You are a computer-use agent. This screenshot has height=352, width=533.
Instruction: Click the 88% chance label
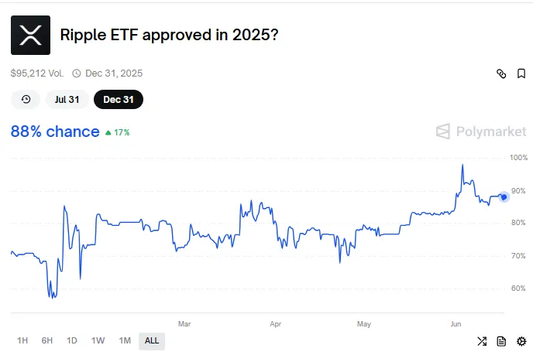tap(55, 132)
